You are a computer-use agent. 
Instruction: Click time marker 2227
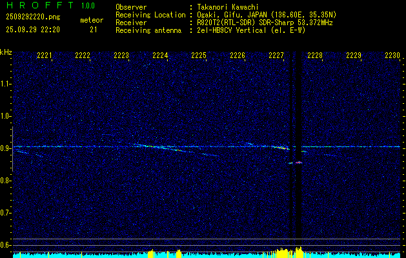coord(276,55)
